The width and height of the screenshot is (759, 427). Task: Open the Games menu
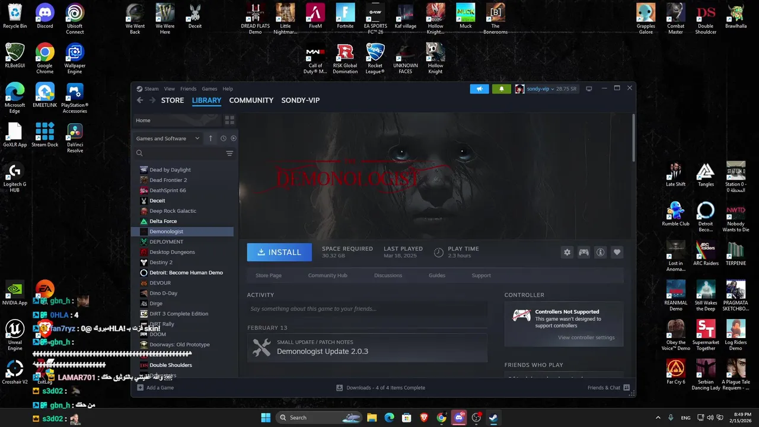209,89
